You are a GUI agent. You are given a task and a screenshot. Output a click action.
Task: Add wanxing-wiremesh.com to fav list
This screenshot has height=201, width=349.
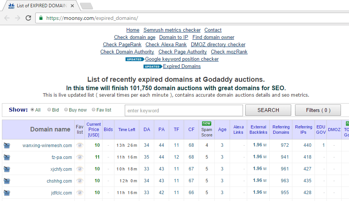pyautogui.click(x=80, y=146)
